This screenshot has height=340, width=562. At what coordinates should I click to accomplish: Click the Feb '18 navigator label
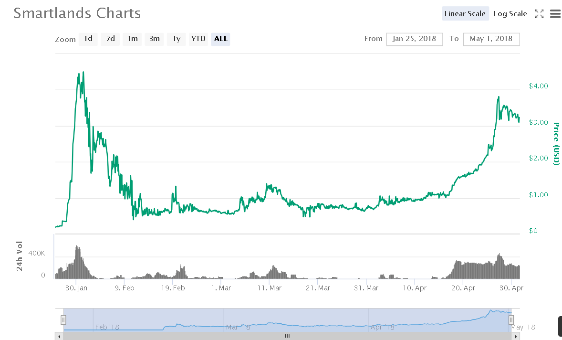coord(107,327)
